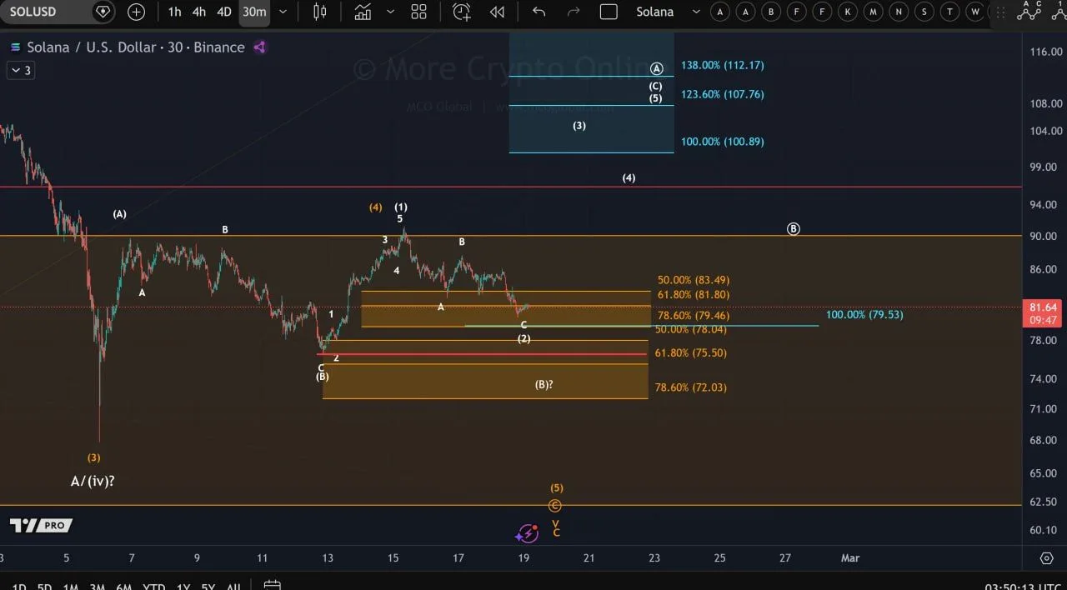The width and height of the screenshot is (1067, 590).
Task: Start bar replay with the rewind icon
Action: point(497,12)
